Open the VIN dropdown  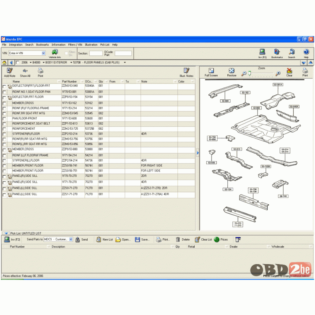point(43,53)
